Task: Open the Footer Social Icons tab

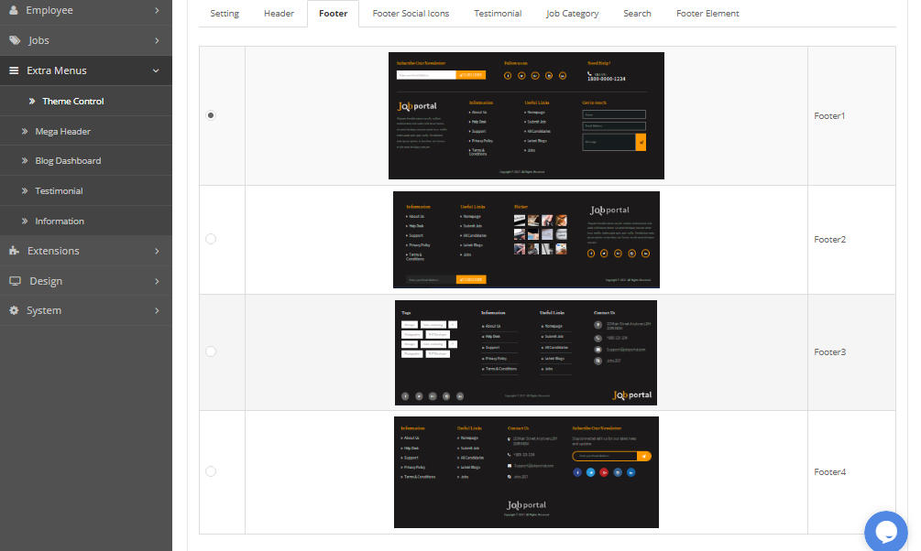Action: [x=411, y=14]
